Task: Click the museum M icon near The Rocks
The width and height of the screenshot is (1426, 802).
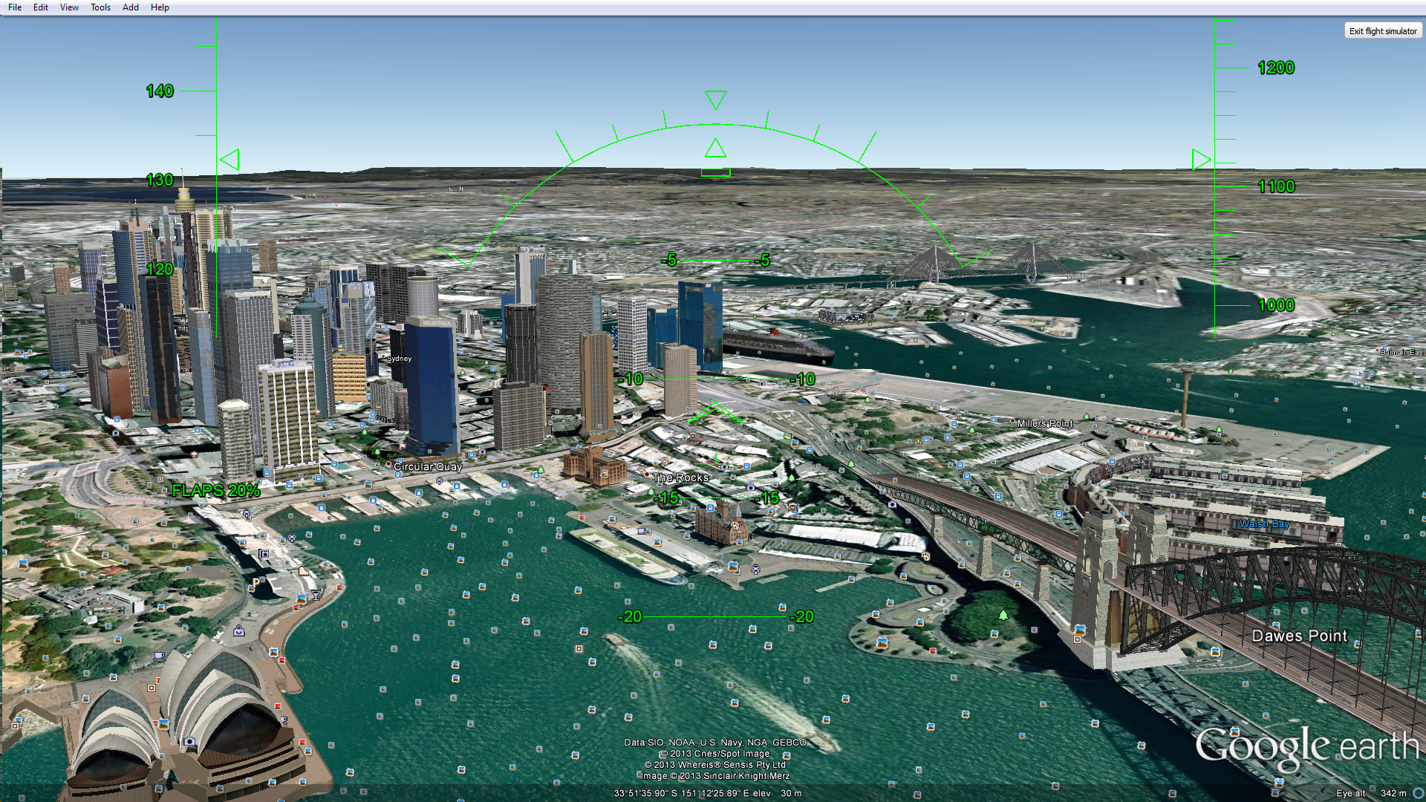Action: click(x=793, y=508)
